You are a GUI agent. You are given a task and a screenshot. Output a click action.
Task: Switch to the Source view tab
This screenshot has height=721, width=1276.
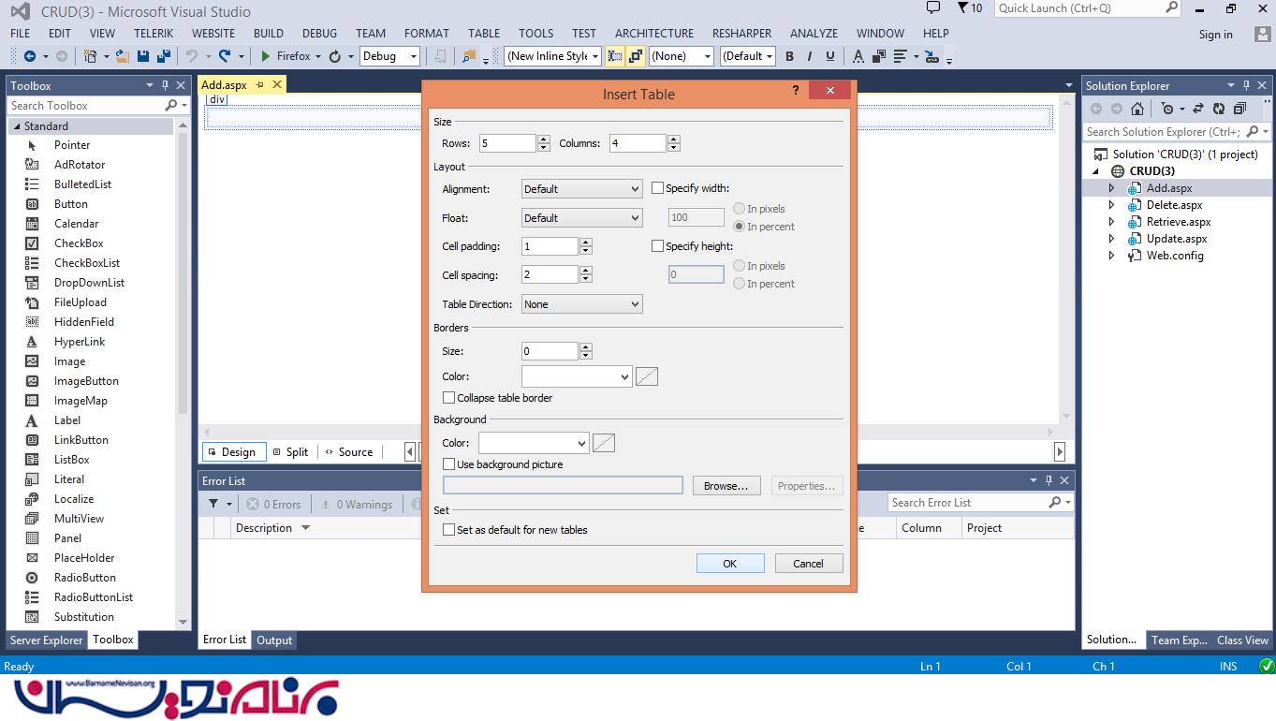[x=348, y=452]
